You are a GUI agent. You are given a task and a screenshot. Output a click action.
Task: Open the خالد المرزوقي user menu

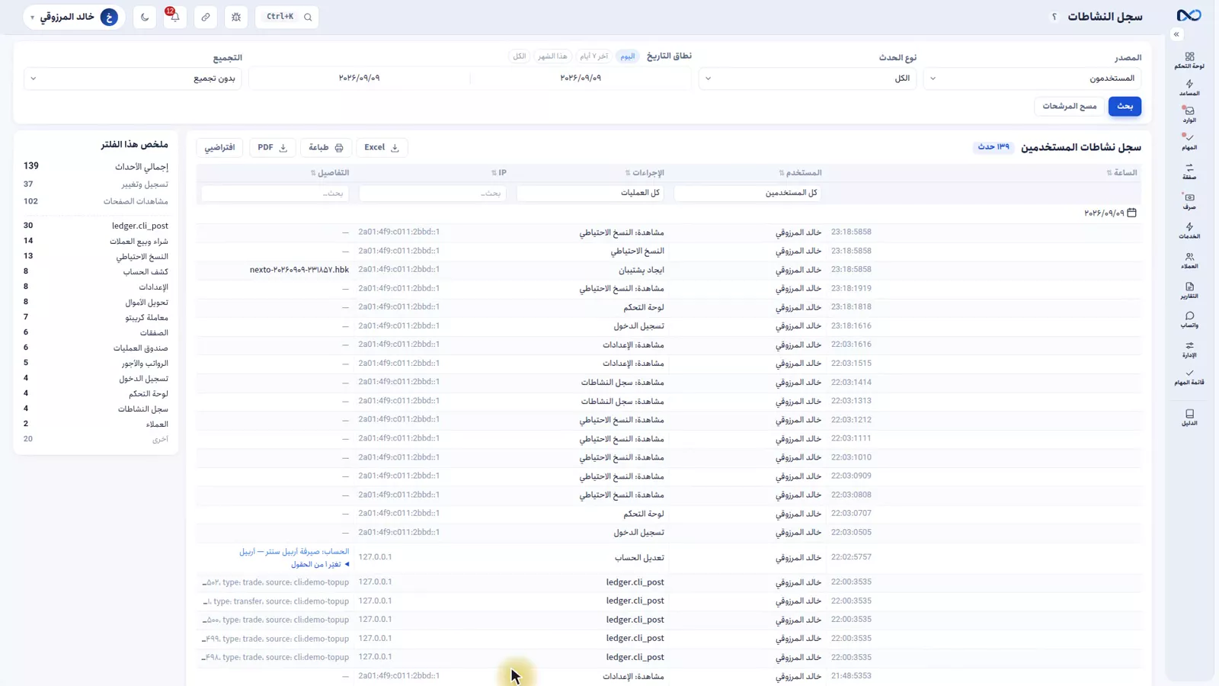tap(75, 17)
